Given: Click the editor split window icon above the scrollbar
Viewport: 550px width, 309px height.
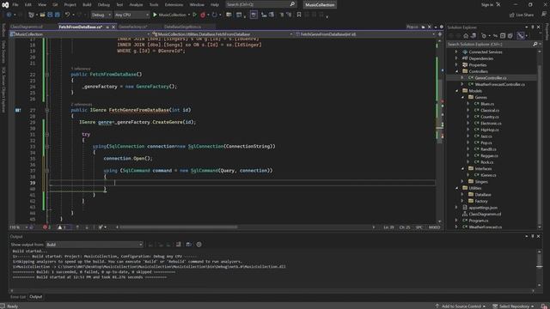Looking at the screenshot, I should point(440,34).
